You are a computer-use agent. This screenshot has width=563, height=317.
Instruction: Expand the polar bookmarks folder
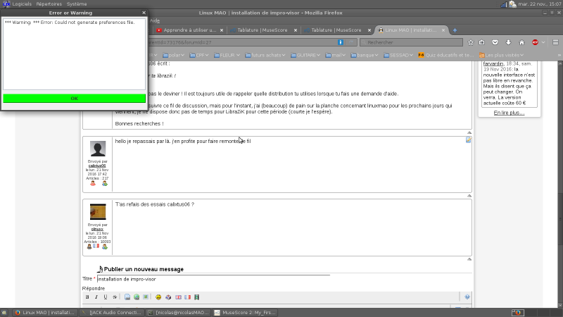[x=173, y=55]
